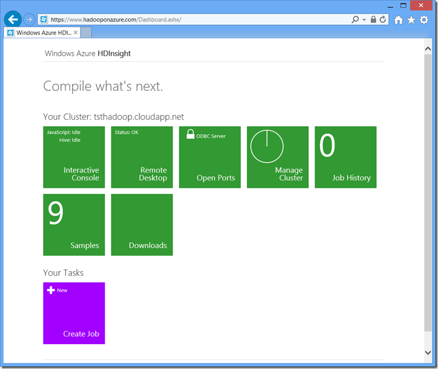Click the scrollbar down arrow
The image size is (438, 369).
tap(428, 353)
